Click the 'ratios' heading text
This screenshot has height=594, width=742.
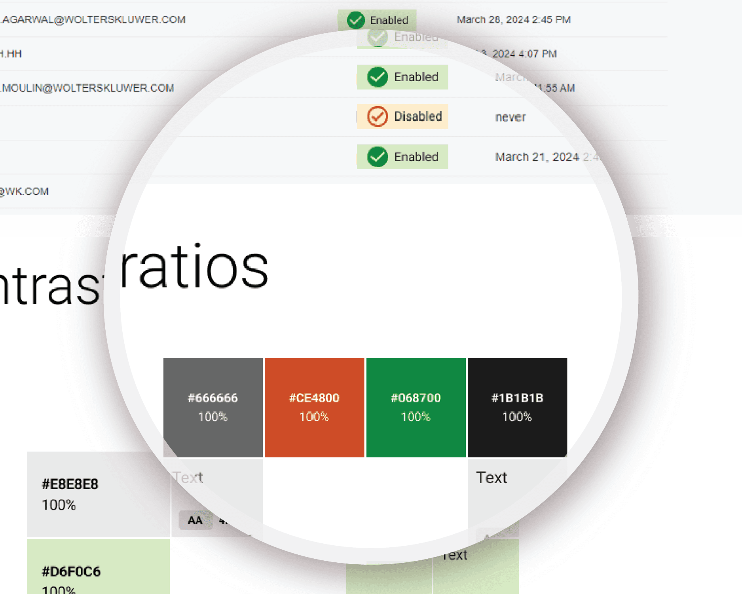(194, 266)
